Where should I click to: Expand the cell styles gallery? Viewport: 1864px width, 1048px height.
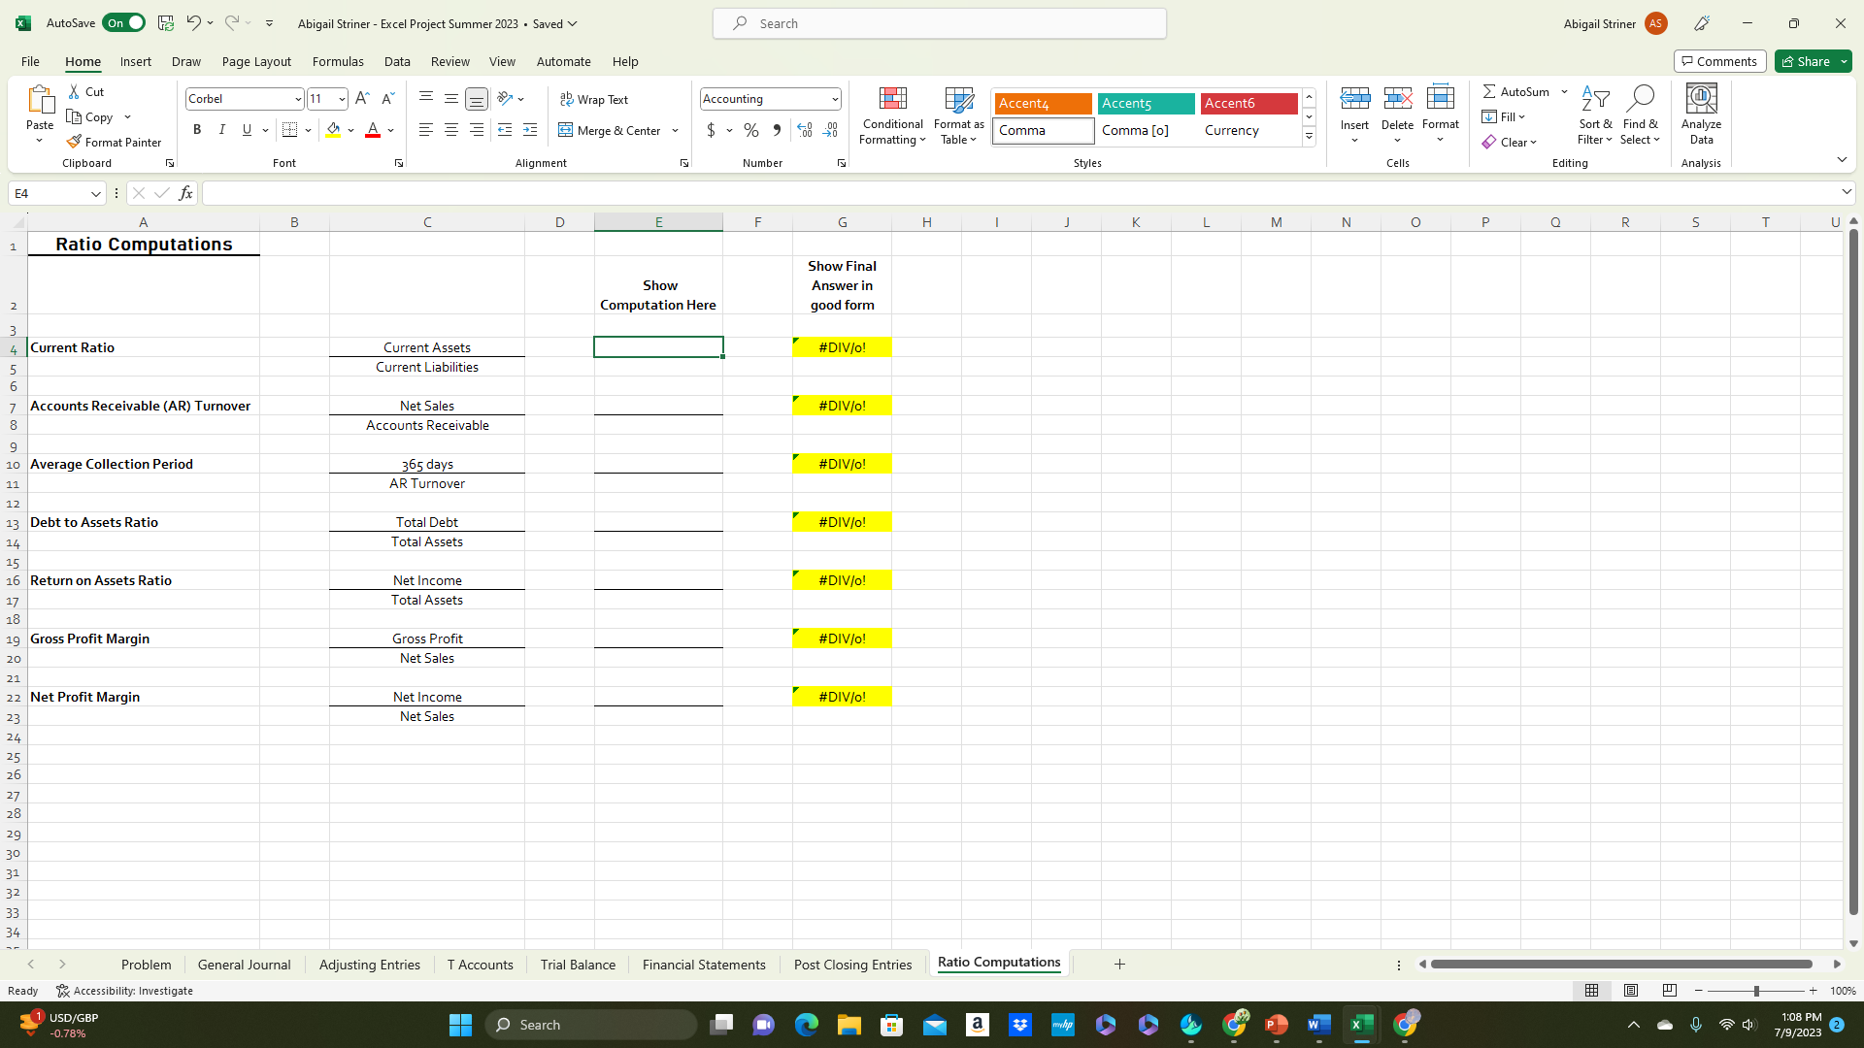point(1310,137)
